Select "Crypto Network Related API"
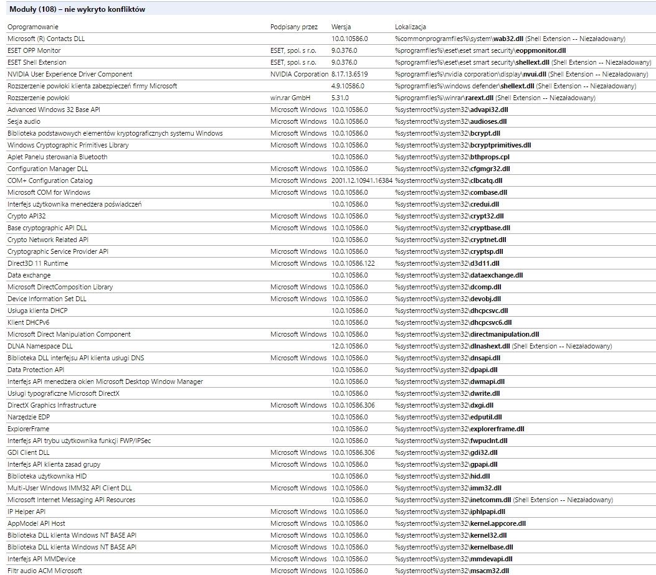The image size is (656, 575). (x=48, y=240)
